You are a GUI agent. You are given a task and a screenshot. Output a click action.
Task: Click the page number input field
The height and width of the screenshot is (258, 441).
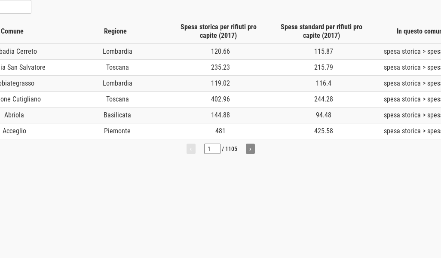212,149
